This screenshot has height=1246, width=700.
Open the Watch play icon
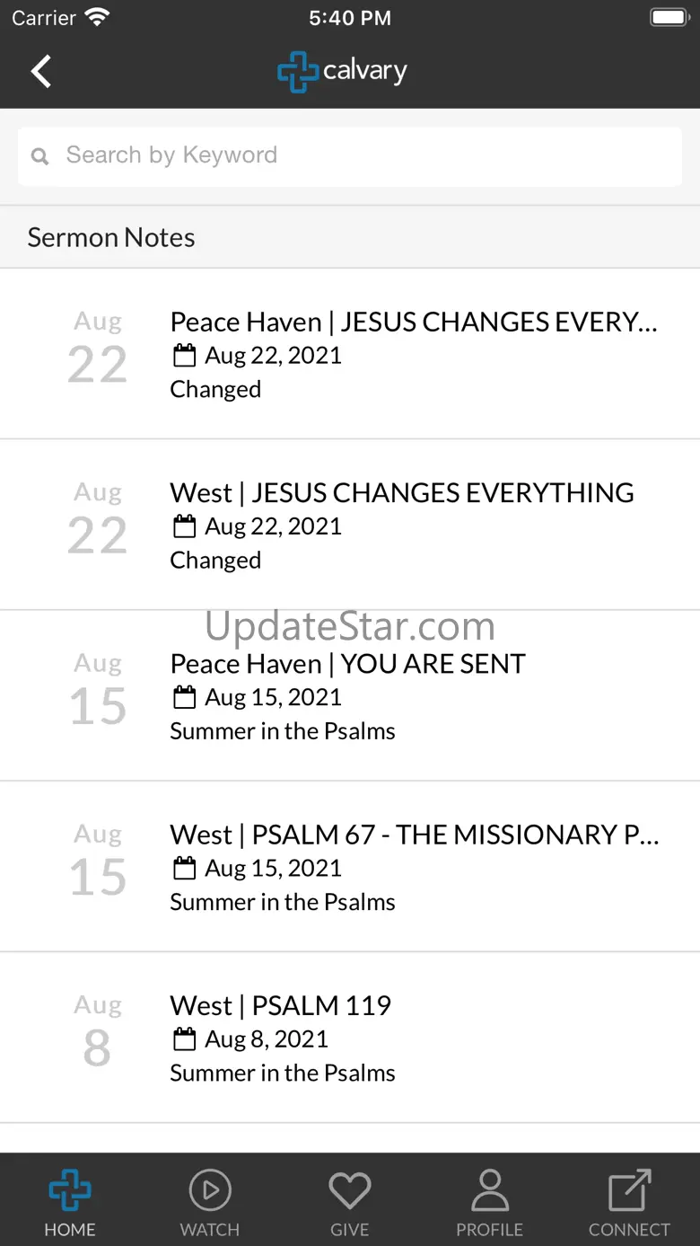click(x=210, y=1191)
